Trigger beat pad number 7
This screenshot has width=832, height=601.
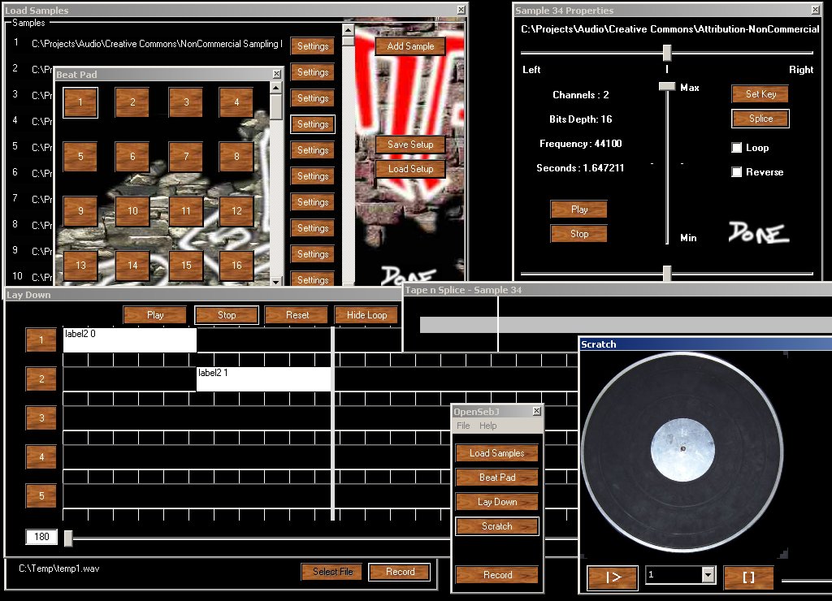point(186,157)
